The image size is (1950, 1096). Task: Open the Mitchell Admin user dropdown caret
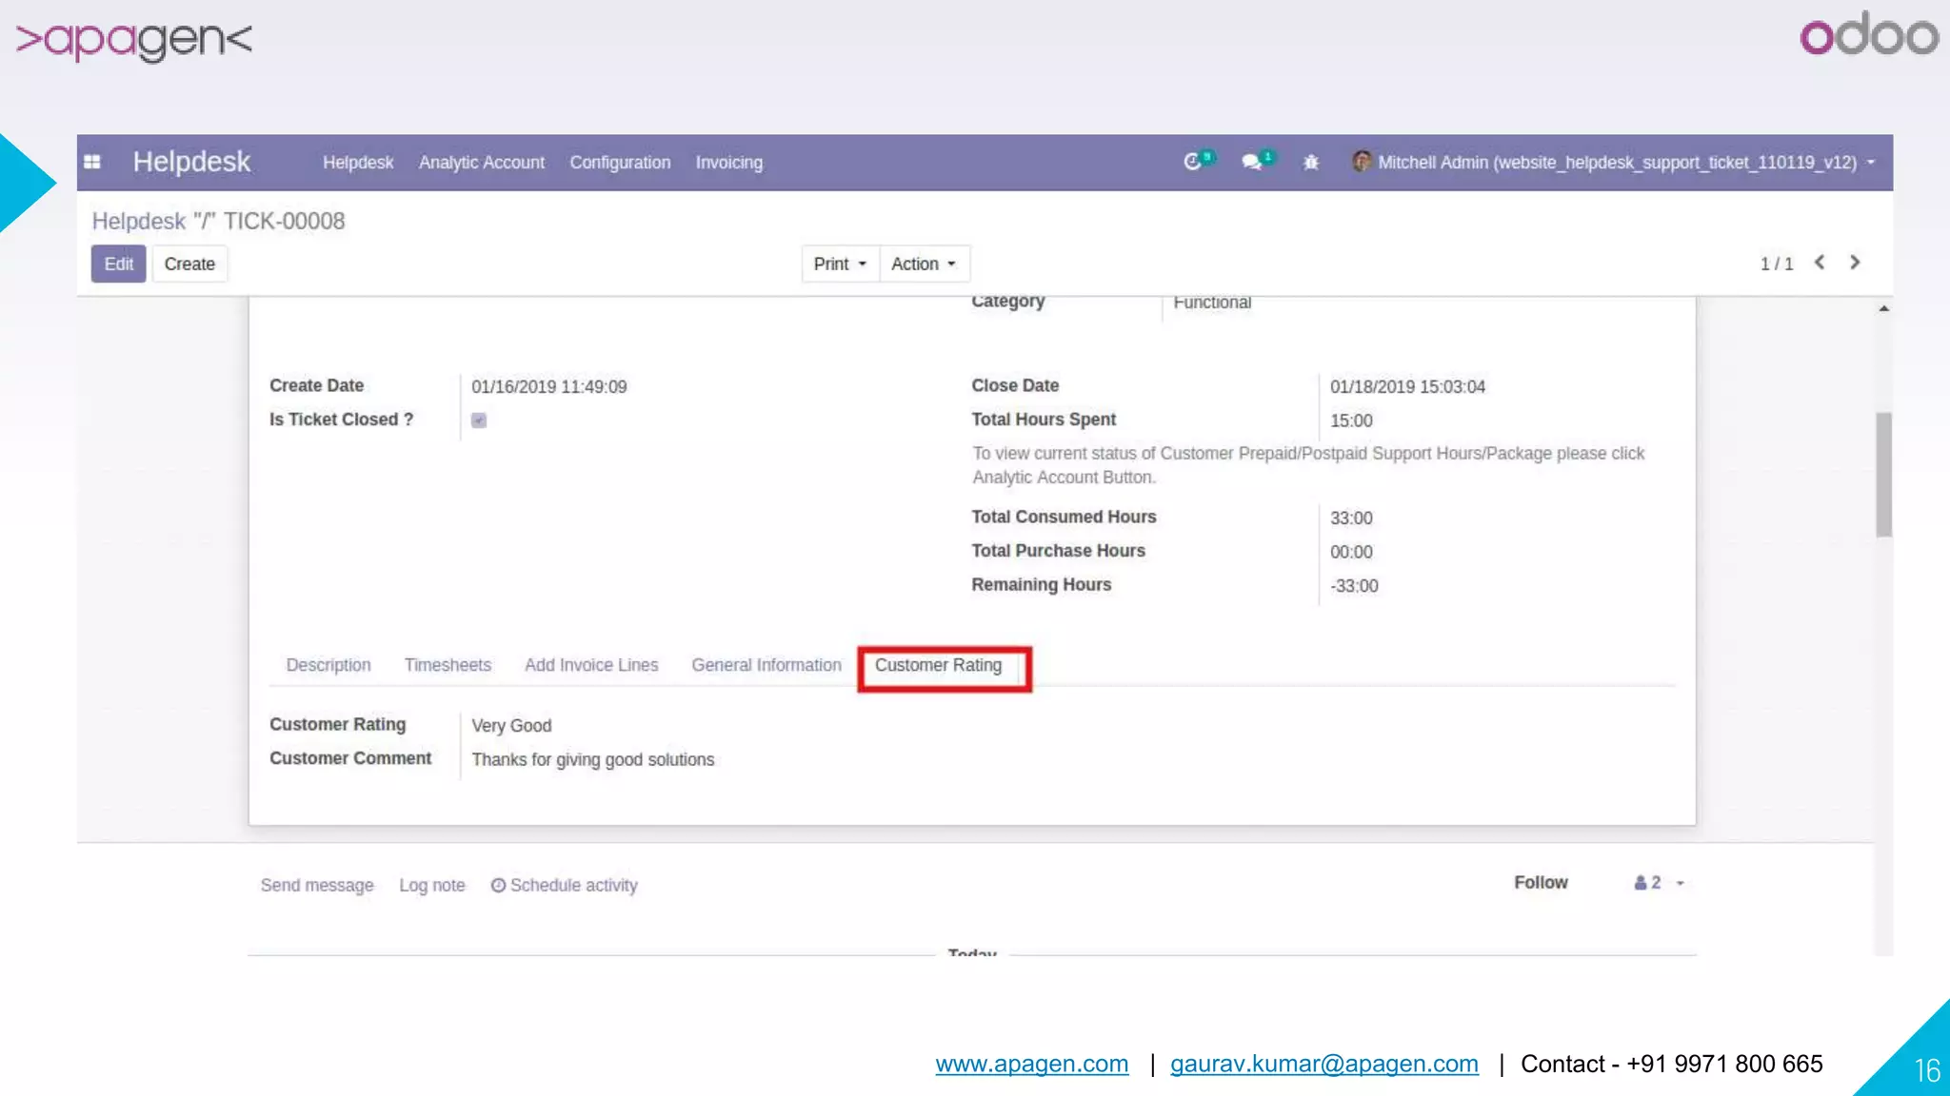point(1871,163)
